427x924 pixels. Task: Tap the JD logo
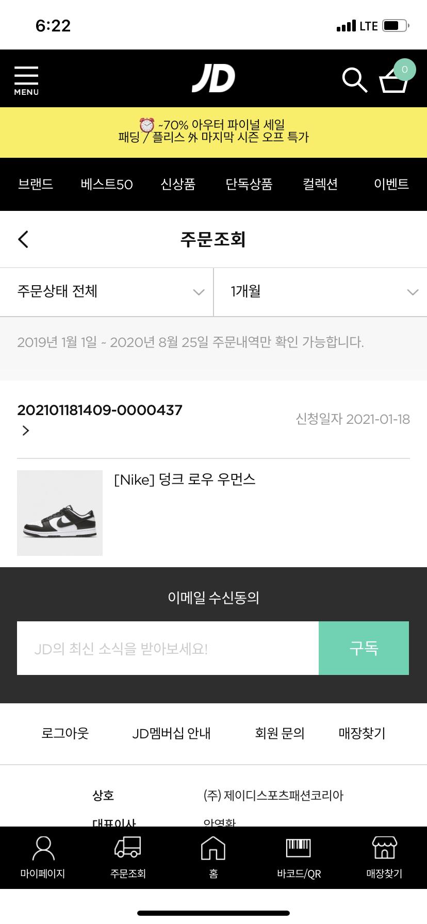tap(213, 79)
